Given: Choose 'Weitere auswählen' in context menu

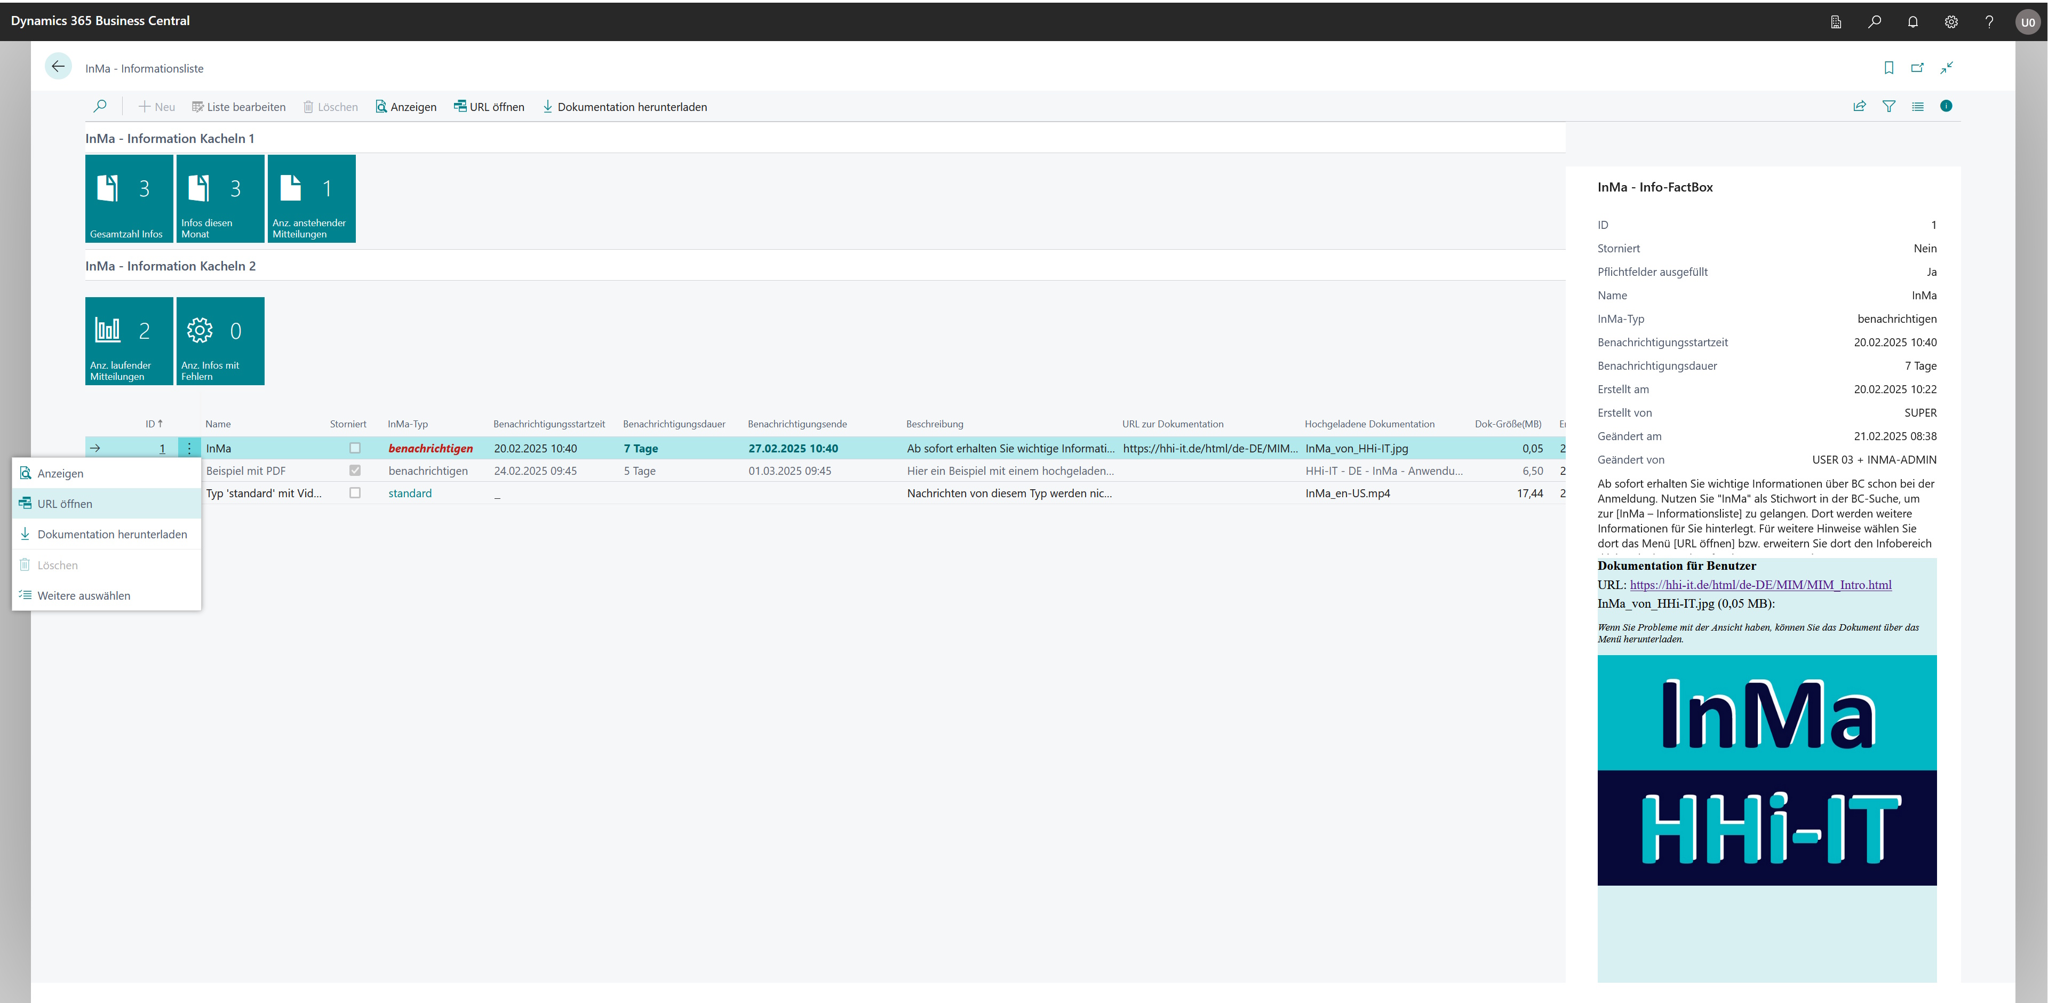Looking at the screenshot, I should [x=83, y=596].
